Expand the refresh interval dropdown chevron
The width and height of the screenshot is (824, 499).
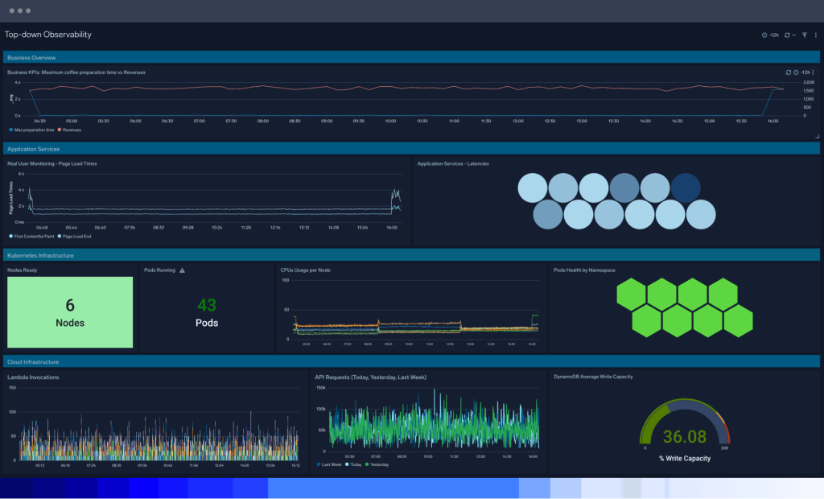tap(793, 35)
